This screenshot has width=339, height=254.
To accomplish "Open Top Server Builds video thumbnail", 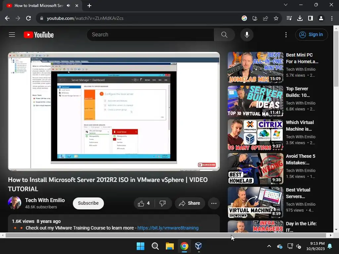I will (255, 101).
